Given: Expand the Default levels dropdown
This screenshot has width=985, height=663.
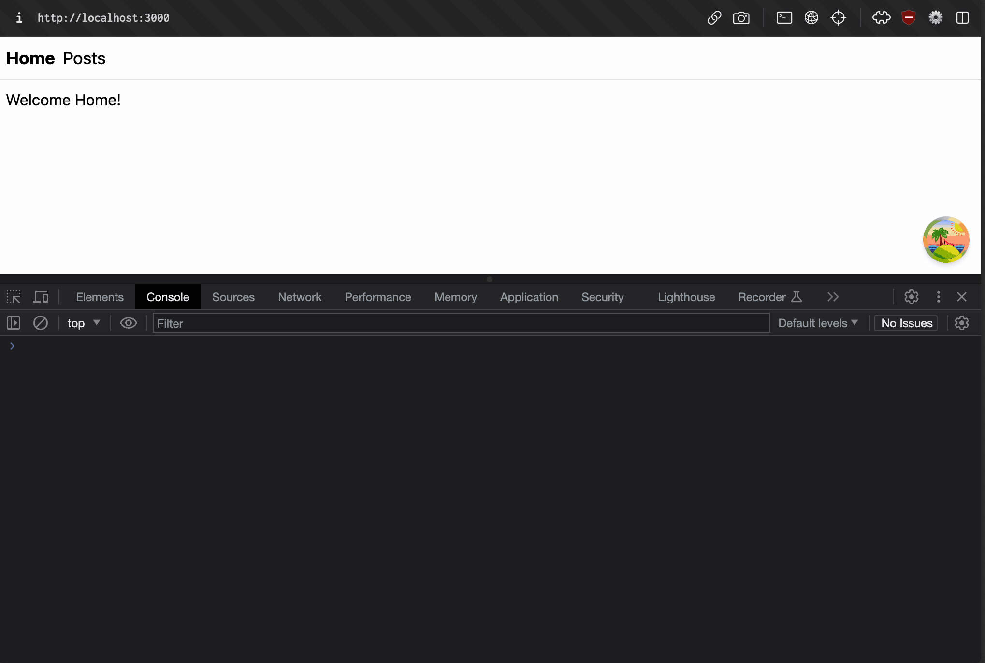Looking at the screenshot, I should [818, 323].
